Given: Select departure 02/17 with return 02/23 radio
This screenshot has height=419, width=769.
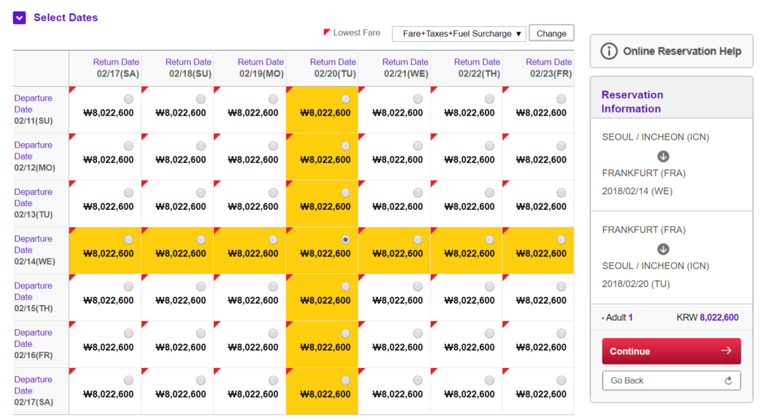Looking at the screenshot, I should pyautogui.click(x=562, y=380).
